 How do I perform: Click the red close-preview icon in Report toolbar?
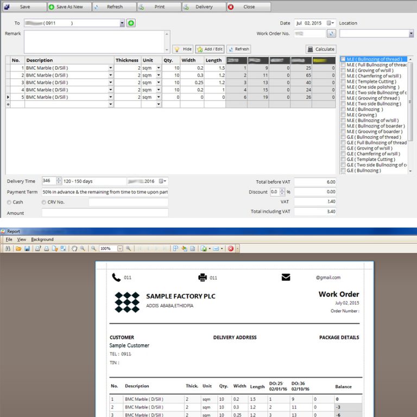[x=231, y=248]
